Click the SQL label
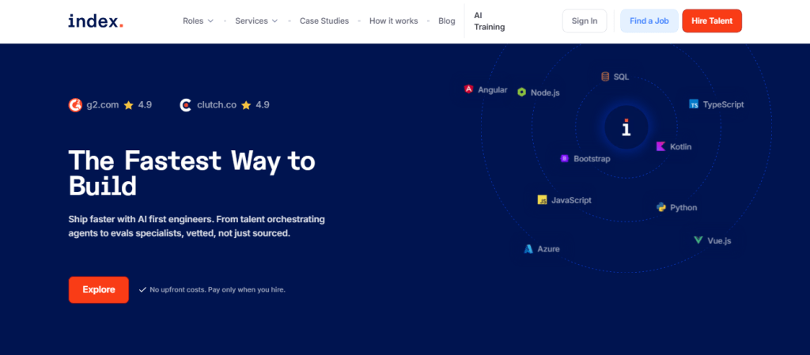810x355 pixels. pos(622,77)
